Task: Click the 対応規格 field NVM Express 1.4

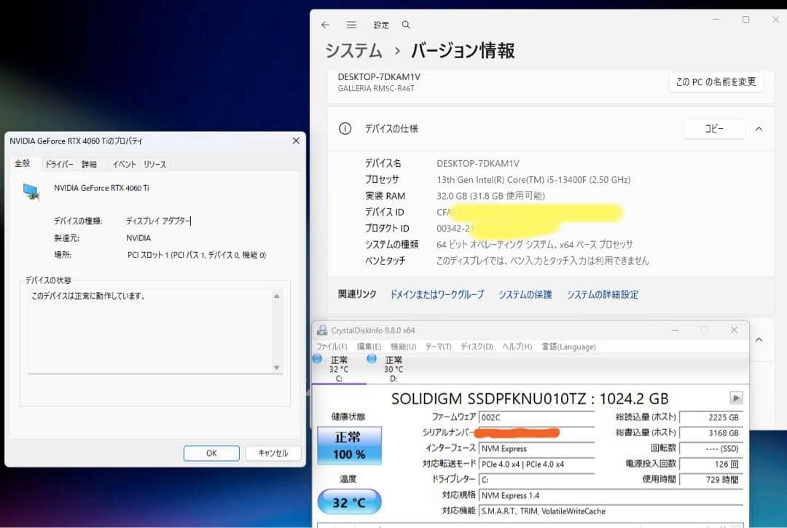Action: pos(611,495)
